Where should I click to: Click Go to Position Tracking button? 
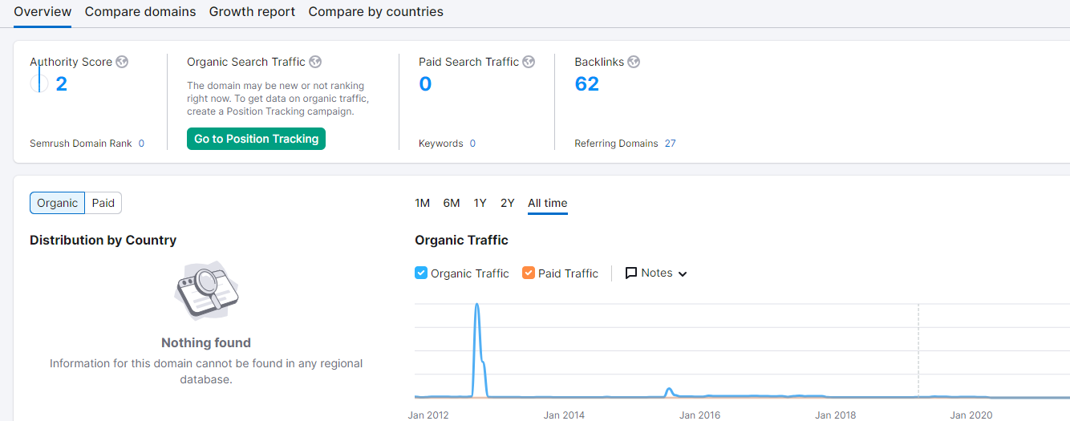(256, 139)
